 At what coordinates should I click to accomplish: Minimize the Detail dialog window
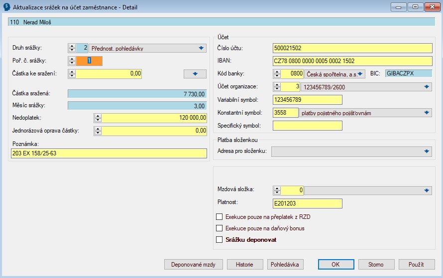coord(398,7)
